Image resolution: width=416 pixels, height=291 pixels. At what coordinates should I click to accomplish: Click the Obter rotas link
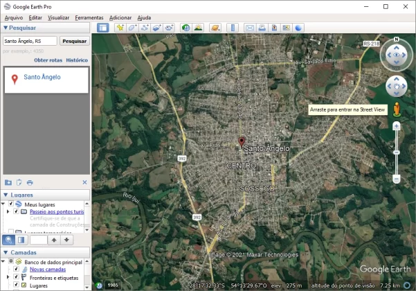(48, 60)
